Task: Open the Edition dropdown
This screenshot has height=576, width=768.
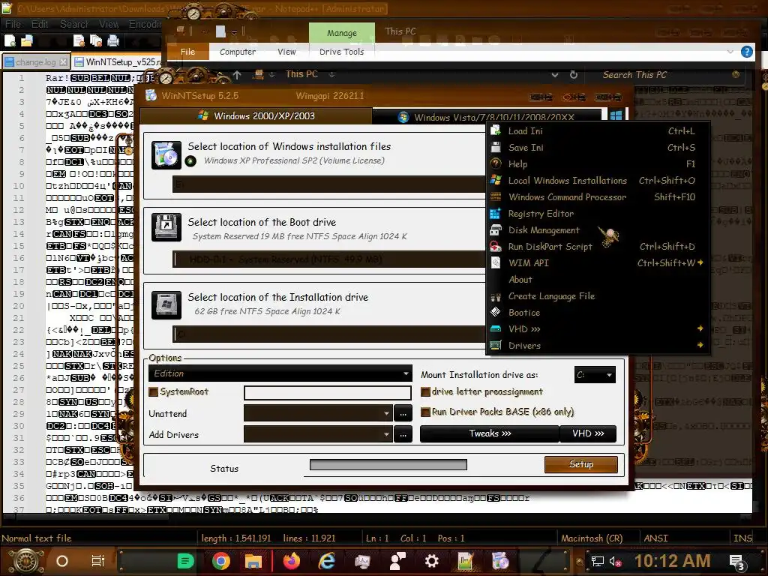Action: pos(280,373)
